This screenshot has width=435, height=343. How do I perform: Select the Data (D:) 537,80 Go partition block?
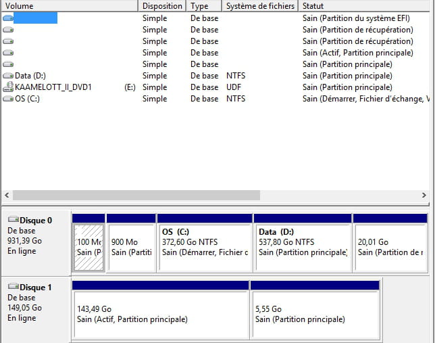click(302, 247)
